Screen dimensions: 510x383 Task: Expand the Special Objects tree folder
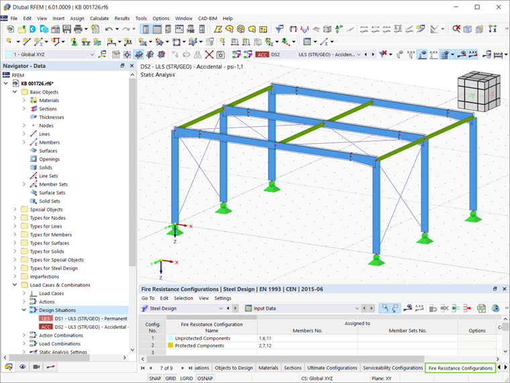(15, 210)
